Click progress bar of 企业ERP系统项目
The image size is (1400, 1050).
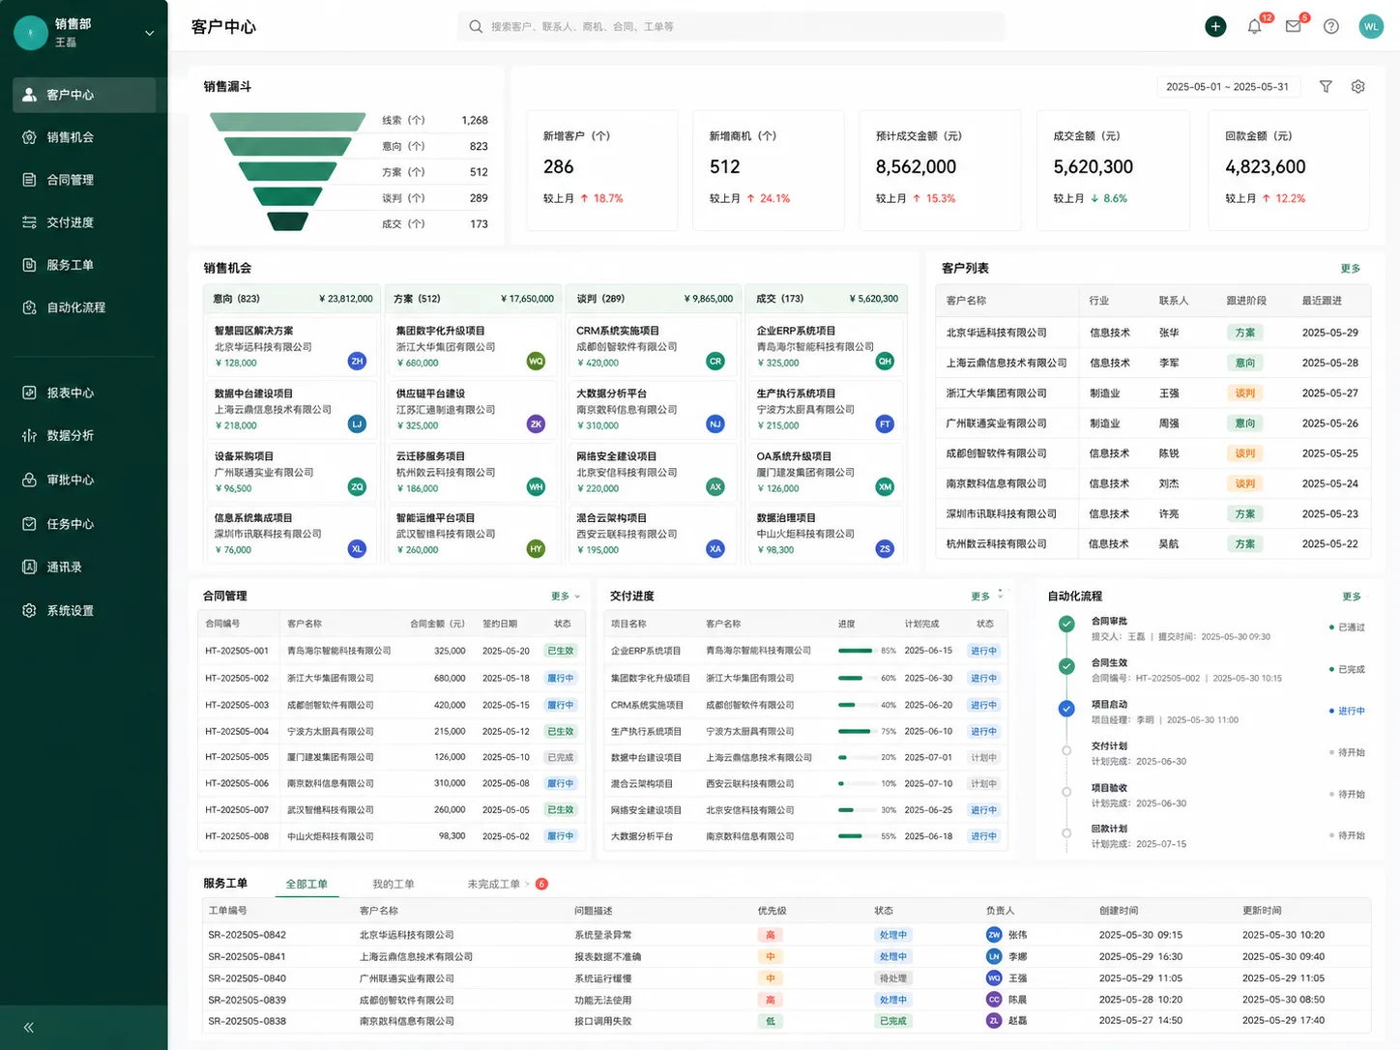(856, 651)
